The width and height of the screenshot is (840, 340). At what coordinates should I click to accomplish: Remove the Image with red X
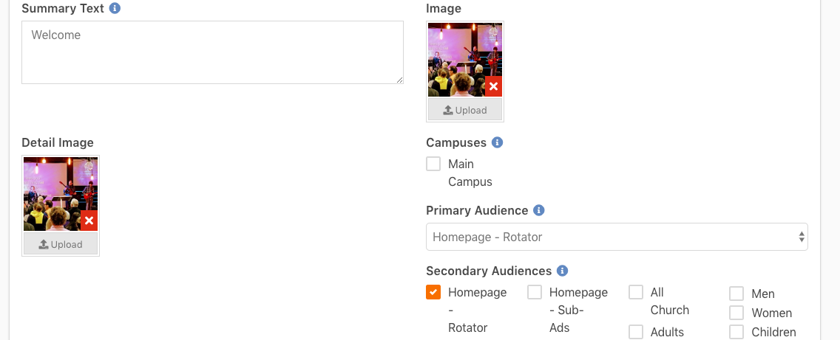point(494,87)
